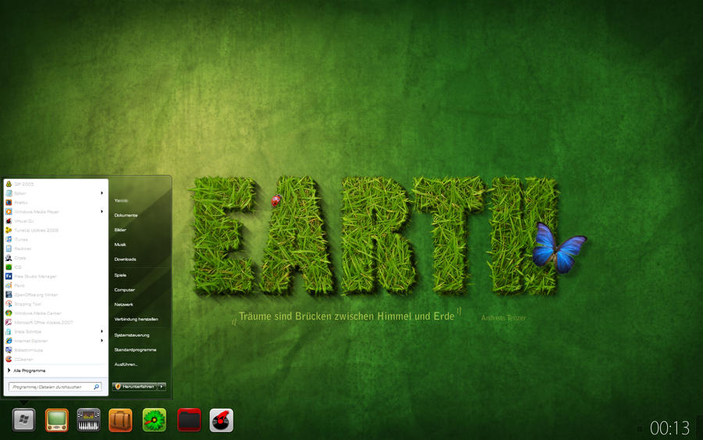Open Windows Media Center
The height and width of the screenshot is (440, 703).
[33, 313]
